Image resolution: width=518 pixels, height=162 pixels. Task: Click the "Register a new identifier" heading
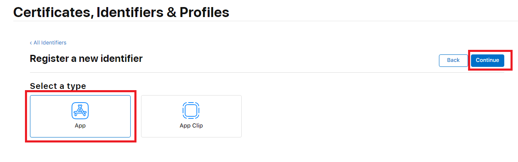[x=86, y=59]
